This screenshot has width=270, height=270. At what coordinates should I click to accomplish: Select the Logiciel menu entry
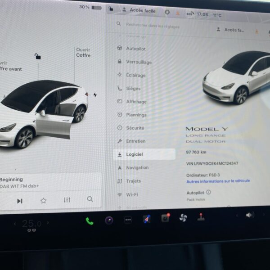click(x=144, y=154)
